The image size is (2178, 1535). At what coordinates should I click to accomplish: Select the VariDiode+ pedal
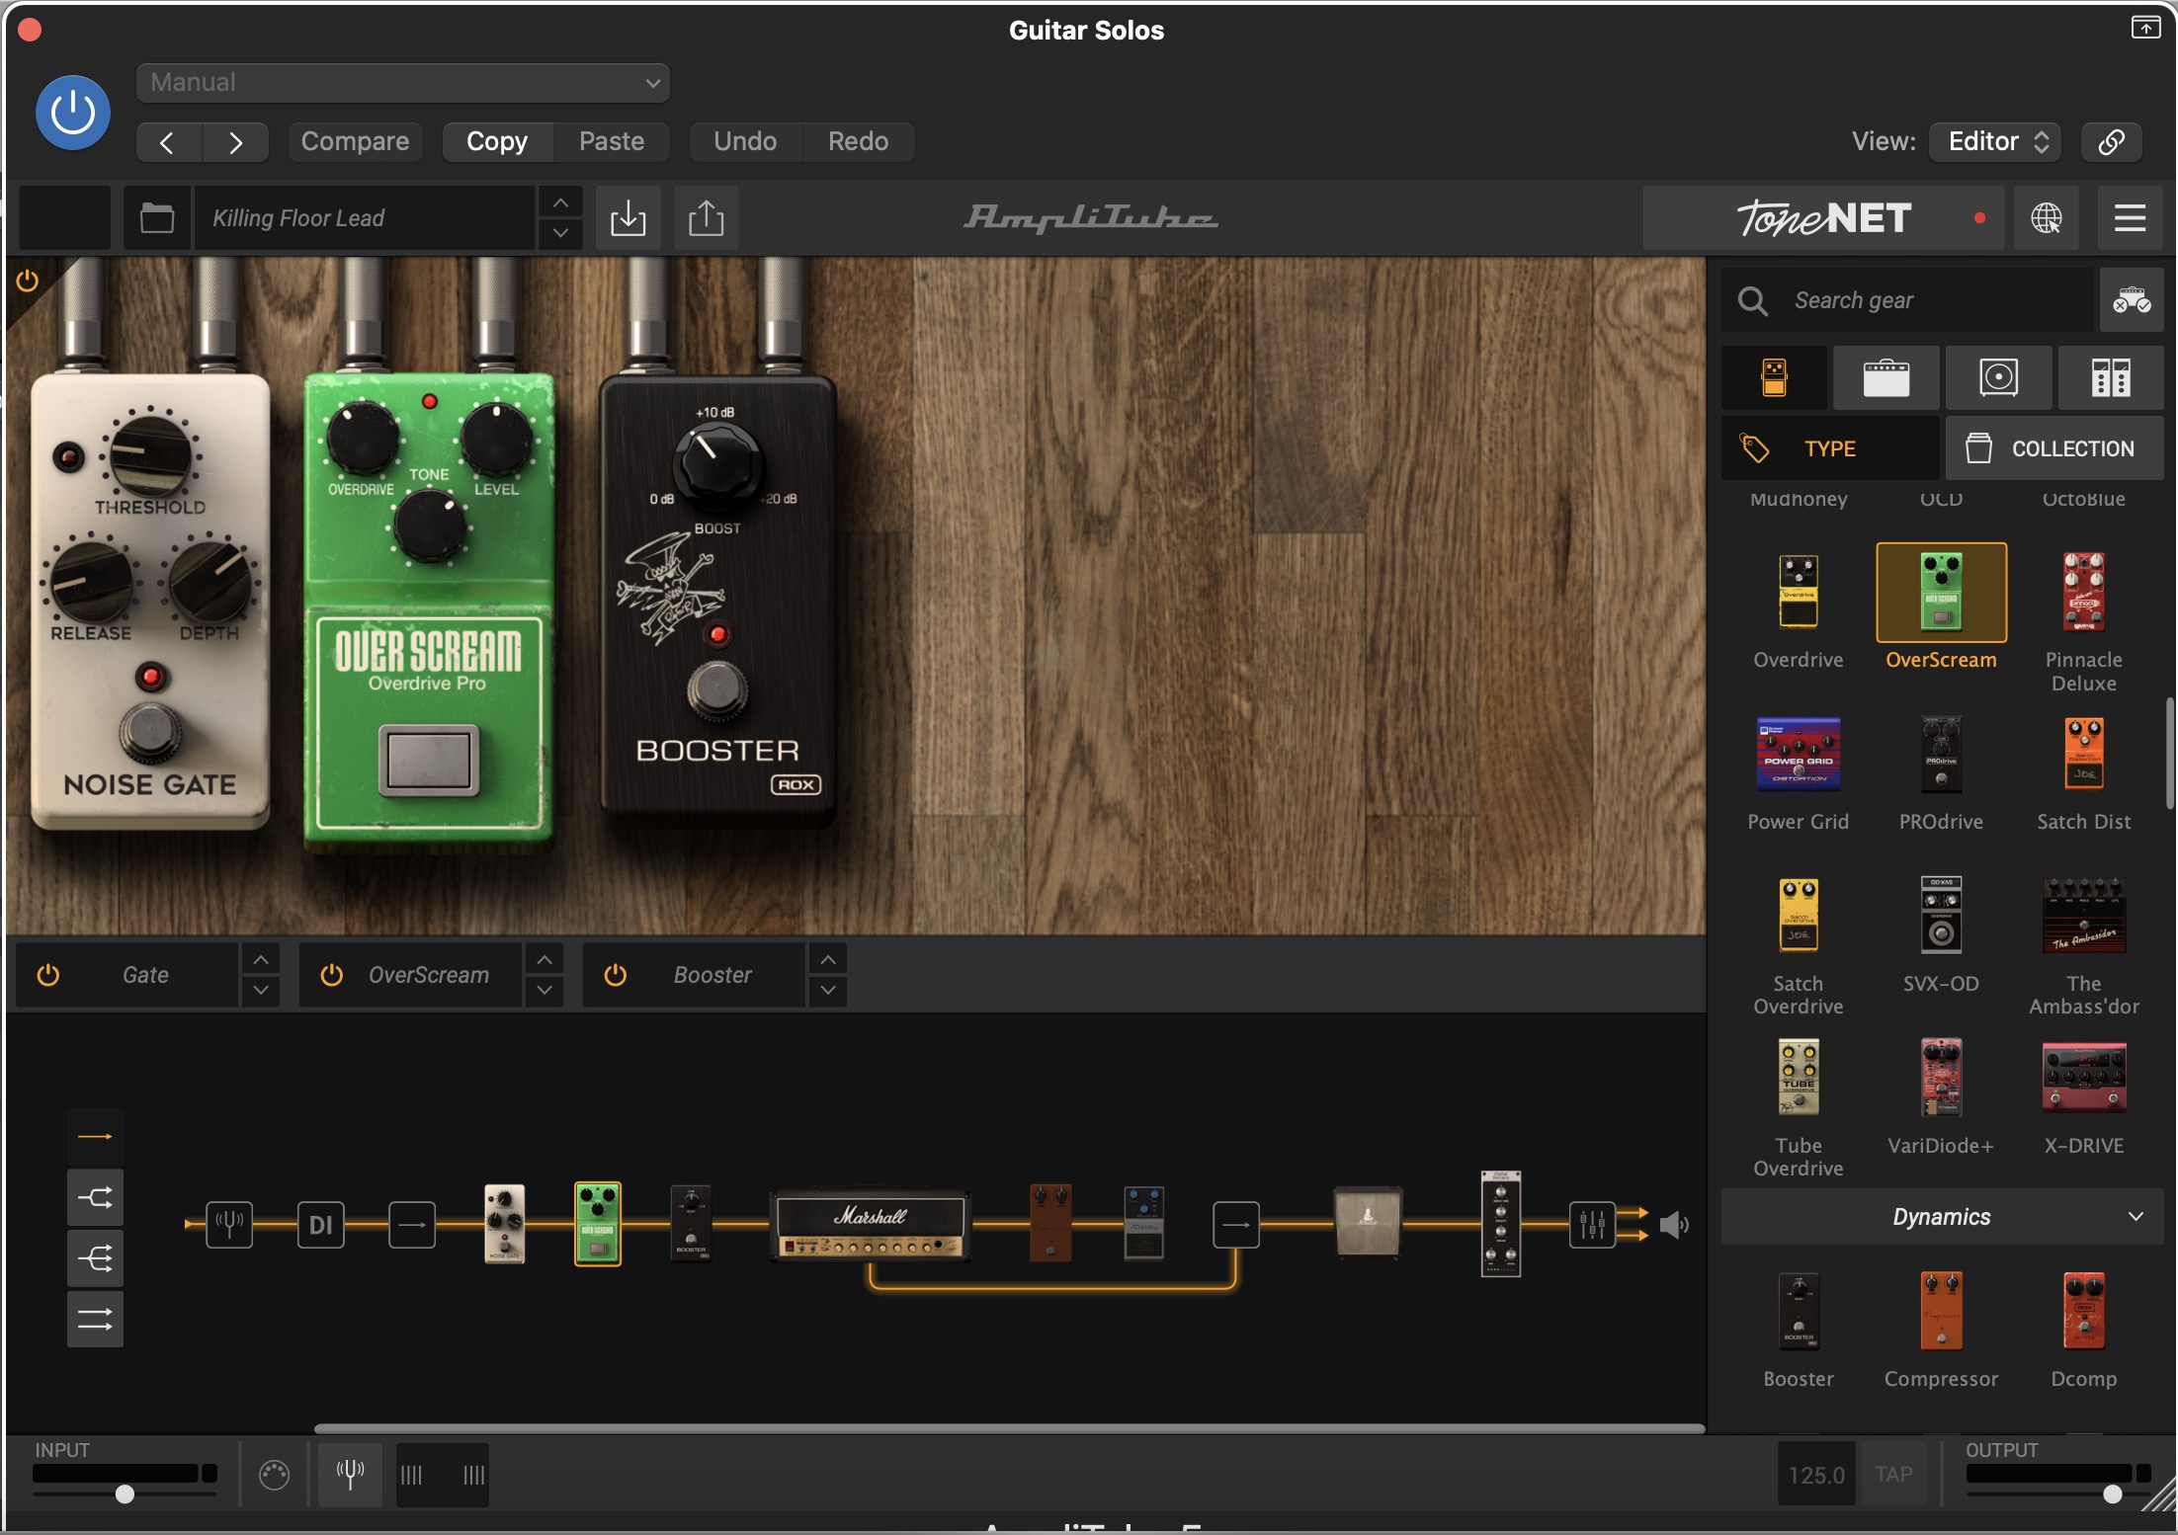pos(1941,1077)
